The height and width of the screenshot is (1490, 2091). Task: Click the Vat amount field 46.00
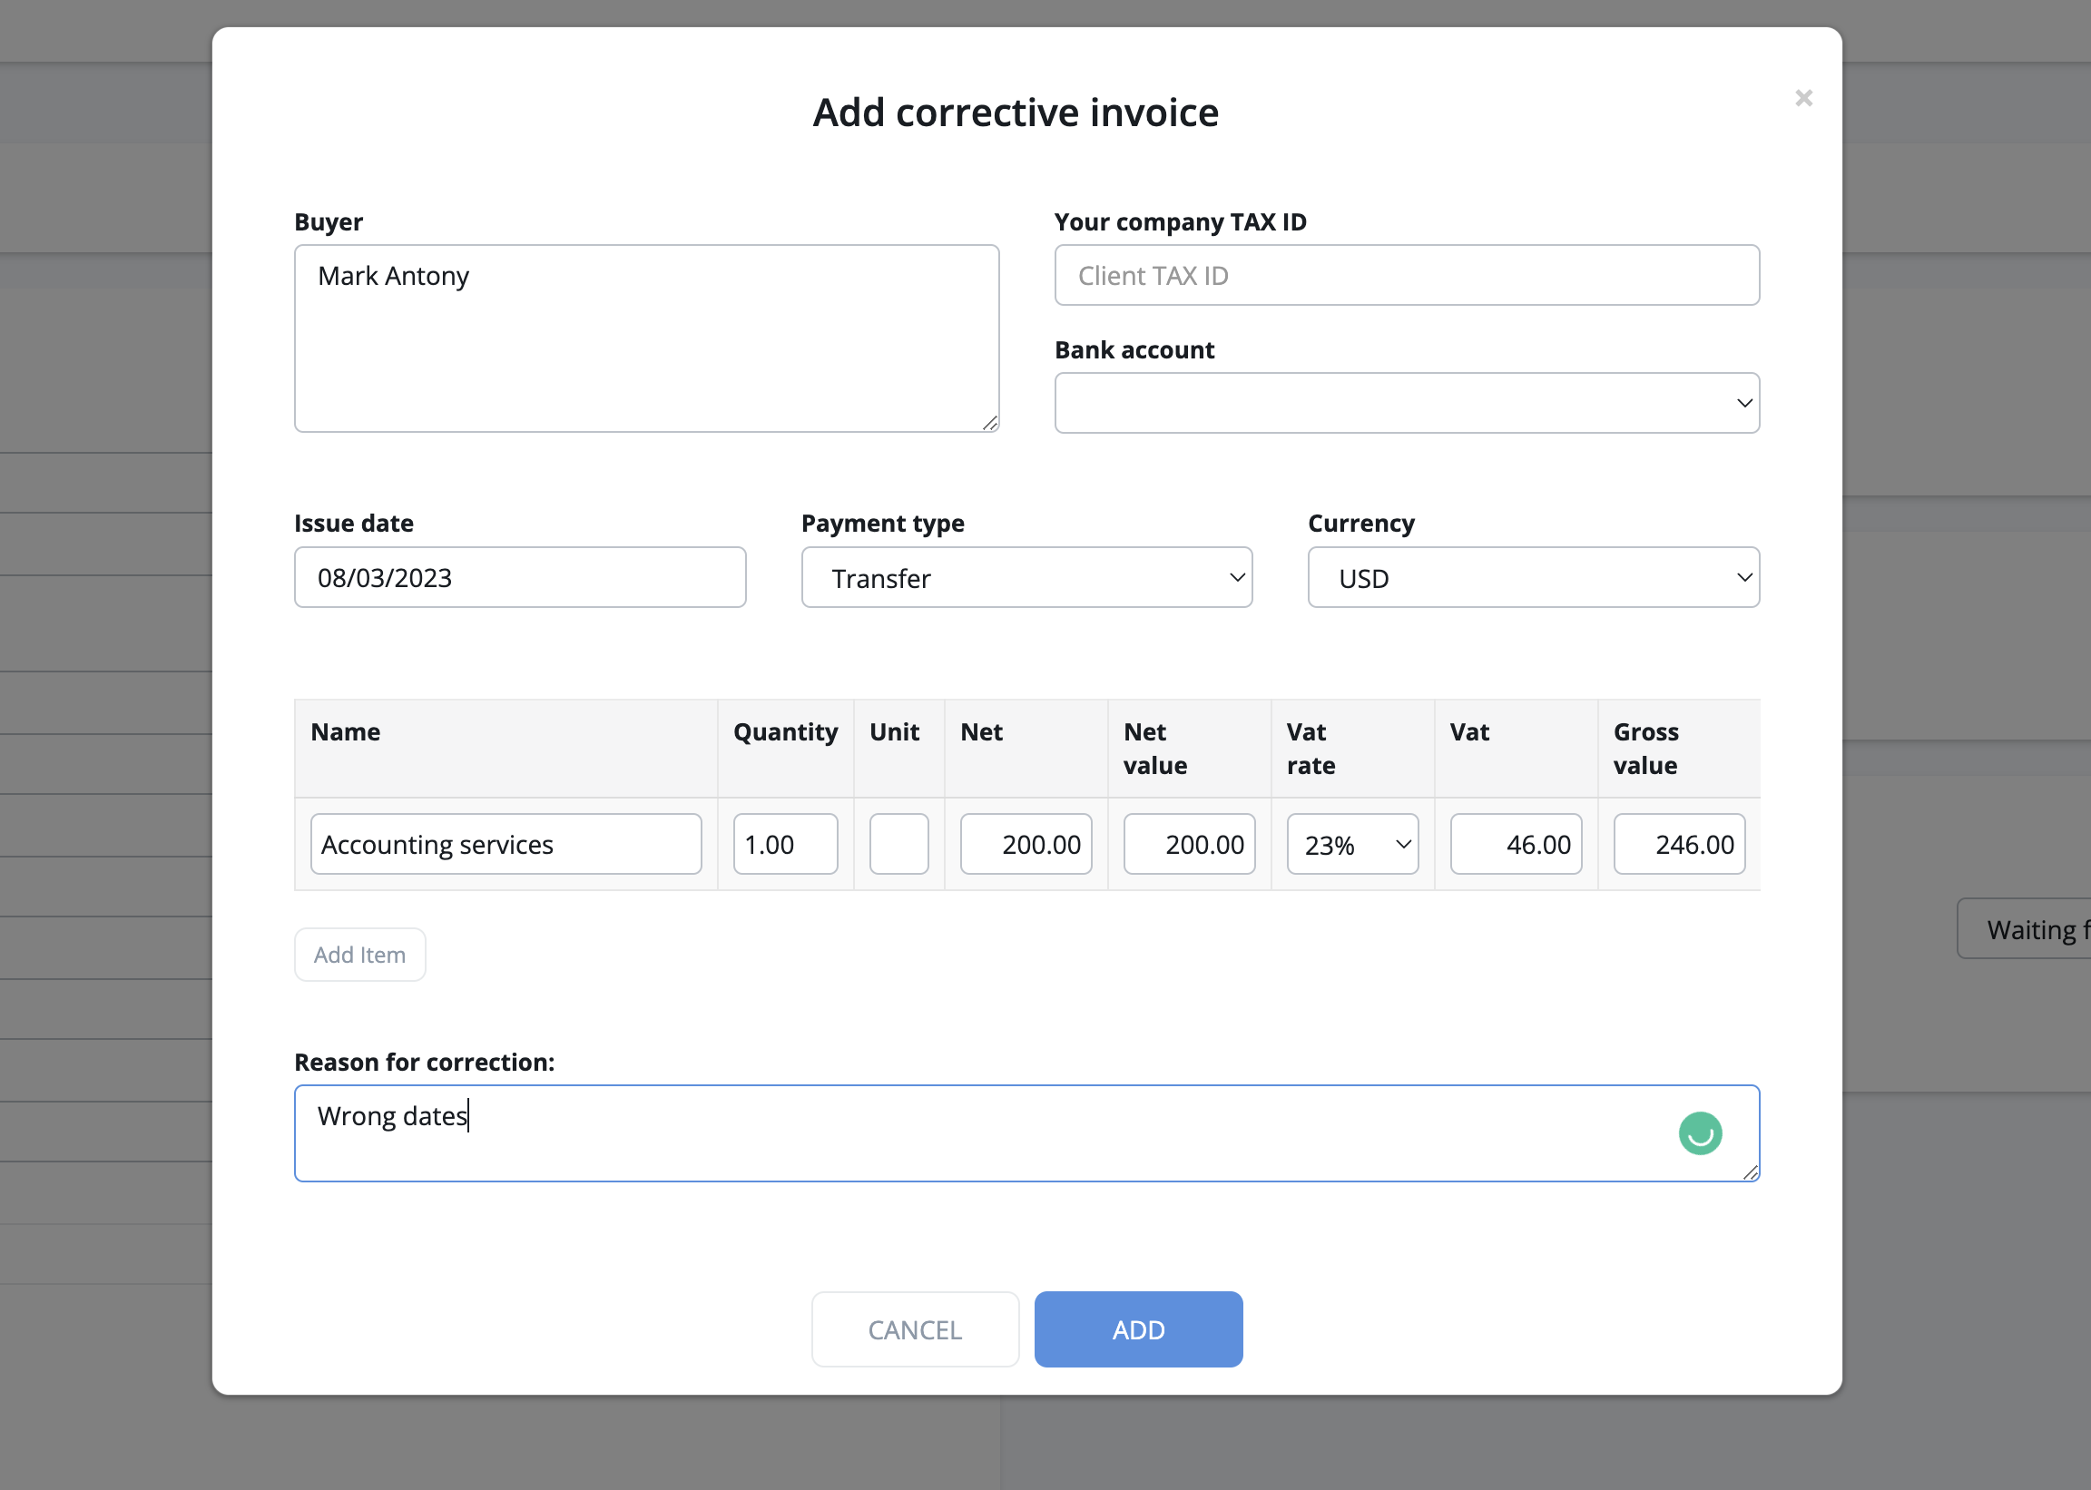[x=1515, y=844]
